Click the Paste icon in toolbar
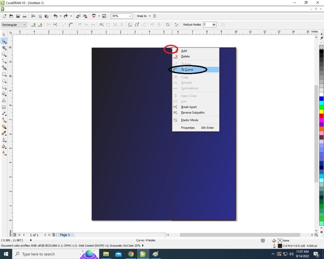The image size is (324, 259). click(47, 16)
